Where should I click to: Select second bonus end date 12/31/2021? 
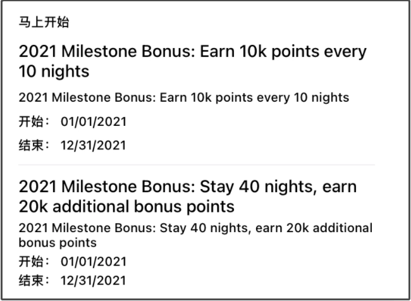(94, 281)
